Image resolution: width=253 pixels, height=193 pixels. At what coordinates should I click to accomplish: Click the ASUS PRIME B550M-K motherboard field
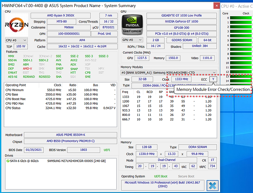[x=71, y=135]
